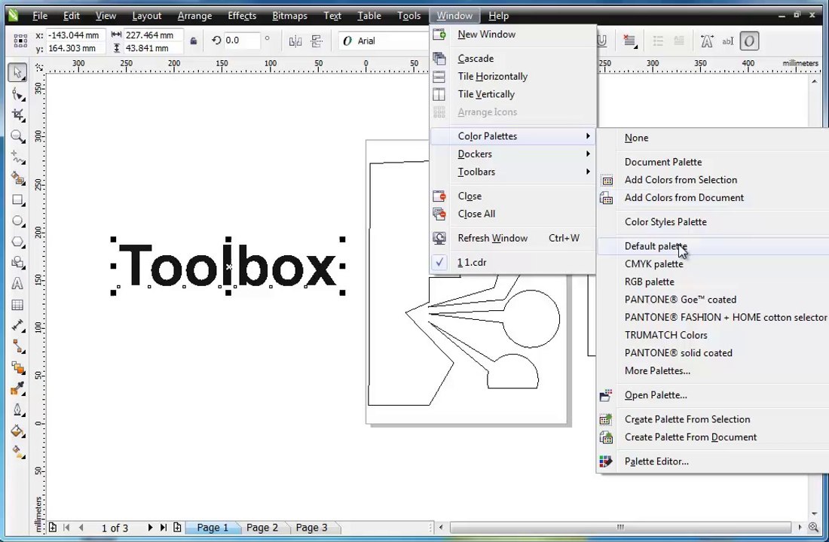
Task: Select the Outline Pen tool
Action: (x=17, y=410)
